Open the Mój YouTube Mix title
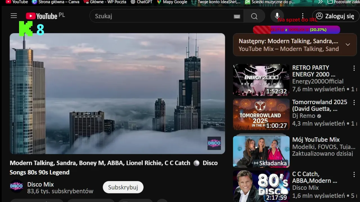The width and height of the screenshot is (360, 202). click(x=316, y=140)
